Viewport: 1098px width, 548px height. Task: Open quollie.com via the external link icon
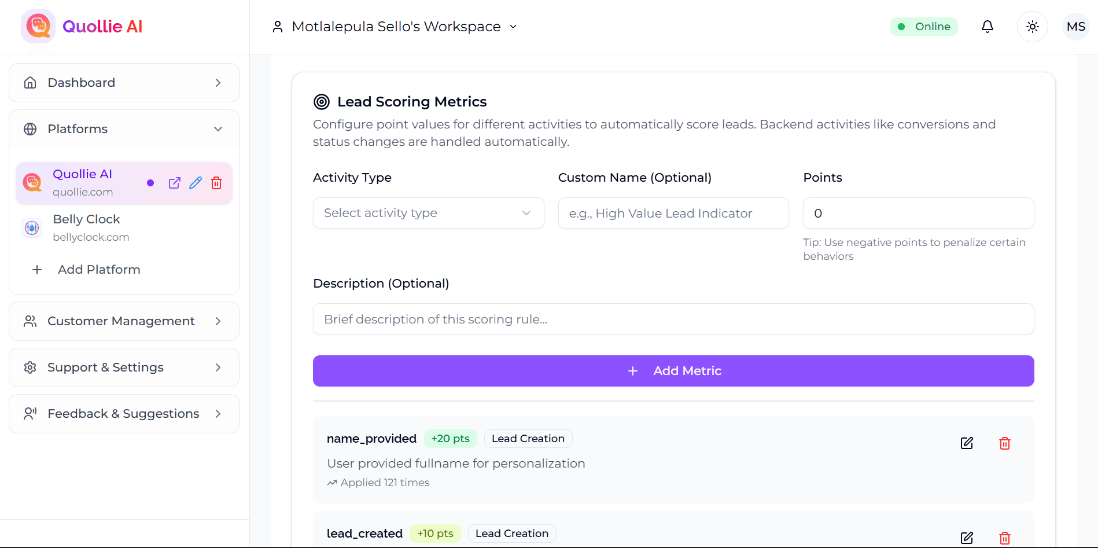click(x=174, y=183)
